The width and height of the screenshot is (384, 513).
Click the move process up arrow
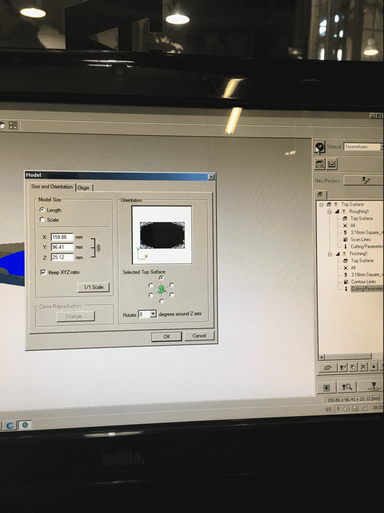[x=374, y=366]
